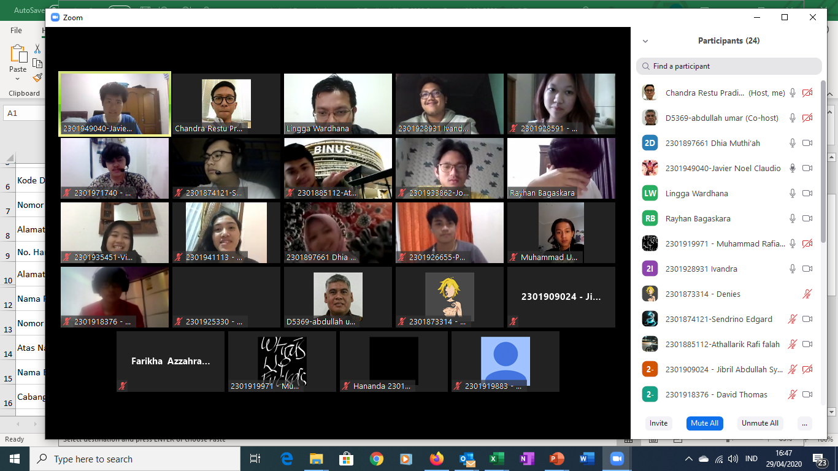Image resolution: width=838 pixels, height=471 pixels.
Task: Click muted mic icon for 2301873314 - Denies
Action: [807, 294]
